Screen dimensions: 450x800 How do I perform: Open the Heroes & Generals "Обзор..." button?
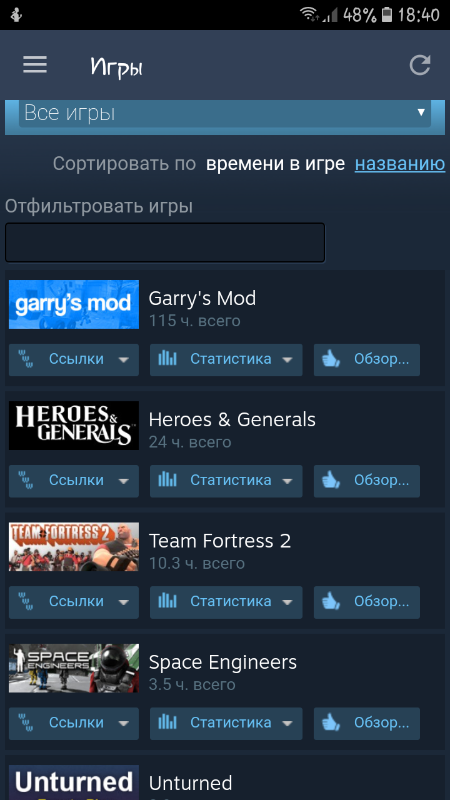click(x=367, y=481)
